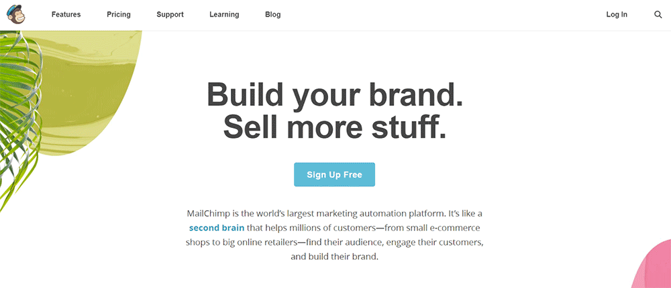Open the Features menu item
Screen dimensions: 671x288
click(66, 15)
